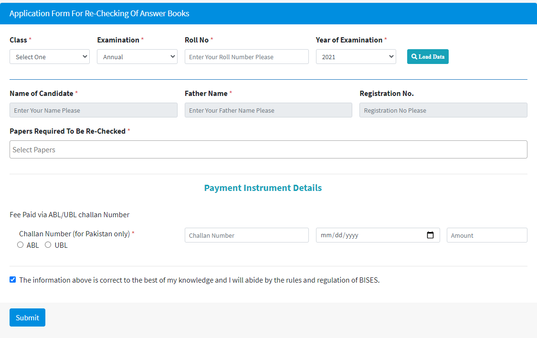Expand the Examination dropdown showing Annual

point(137,57)
